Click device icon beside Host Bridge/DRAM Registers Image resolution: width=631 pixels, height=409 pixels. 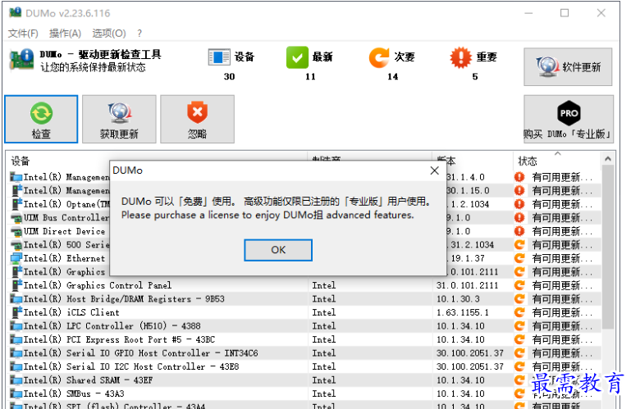coord(16,299)
